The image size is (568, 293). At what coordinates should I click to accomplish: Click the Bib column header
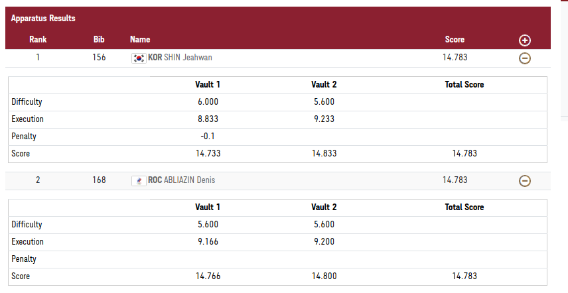(99, 40)
